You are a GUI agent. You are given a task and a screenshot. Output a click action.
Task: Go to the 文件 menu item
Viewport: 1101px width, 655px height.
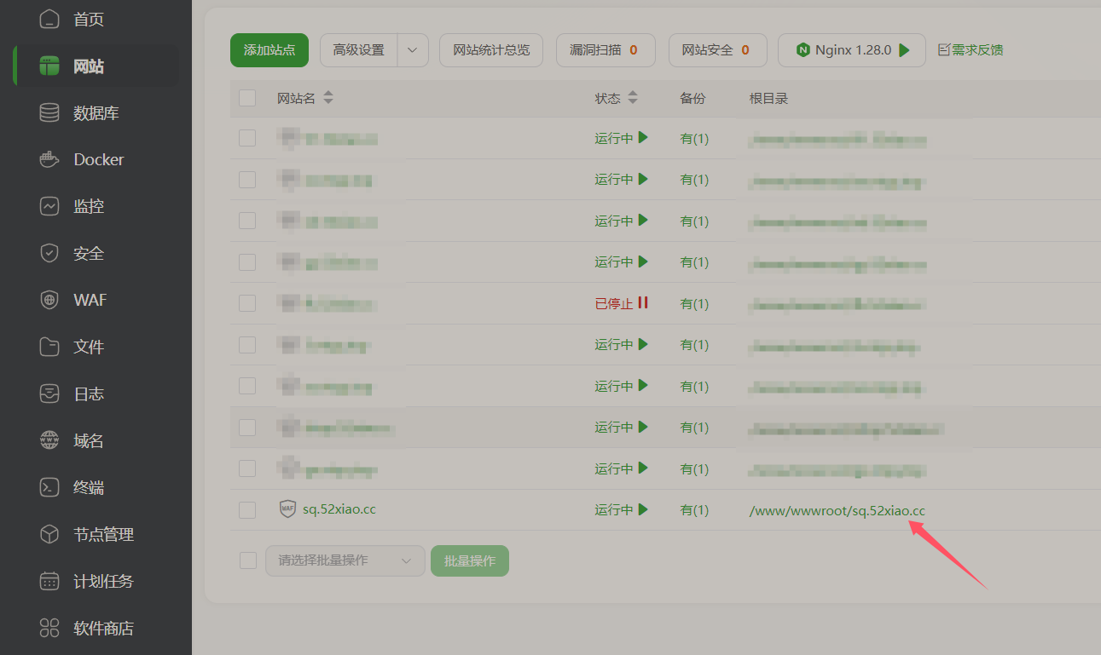pos(89,347)
